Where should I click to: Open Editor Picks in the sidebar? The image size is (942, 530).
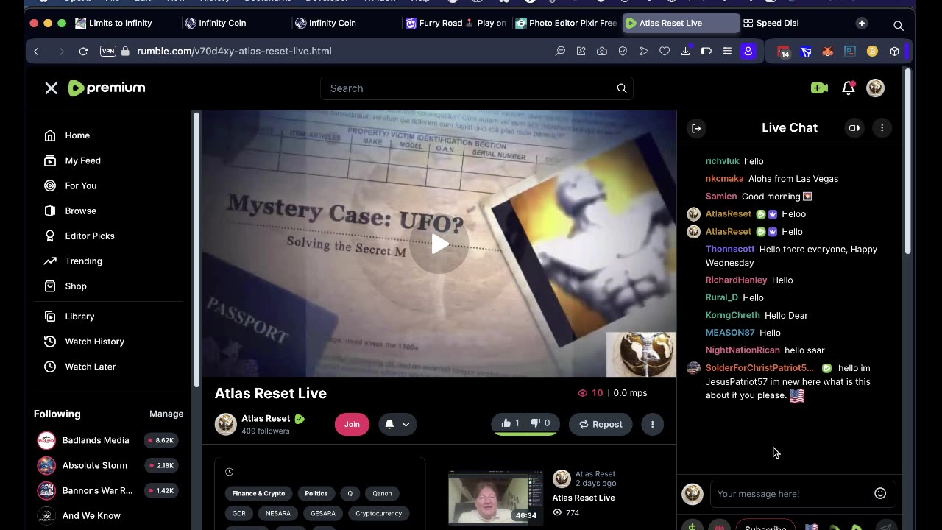click(x=90, y=236)
